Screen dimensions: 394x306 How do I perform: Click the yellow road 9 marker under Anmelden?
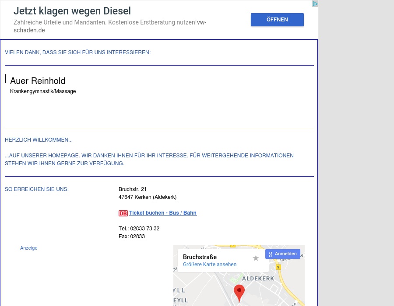[x=278, y=267]
